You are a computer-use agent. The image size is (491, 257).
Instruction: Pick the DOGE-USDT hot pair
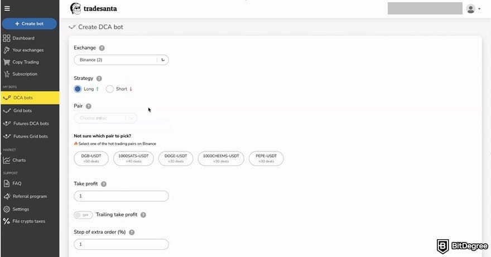(176, 159)
